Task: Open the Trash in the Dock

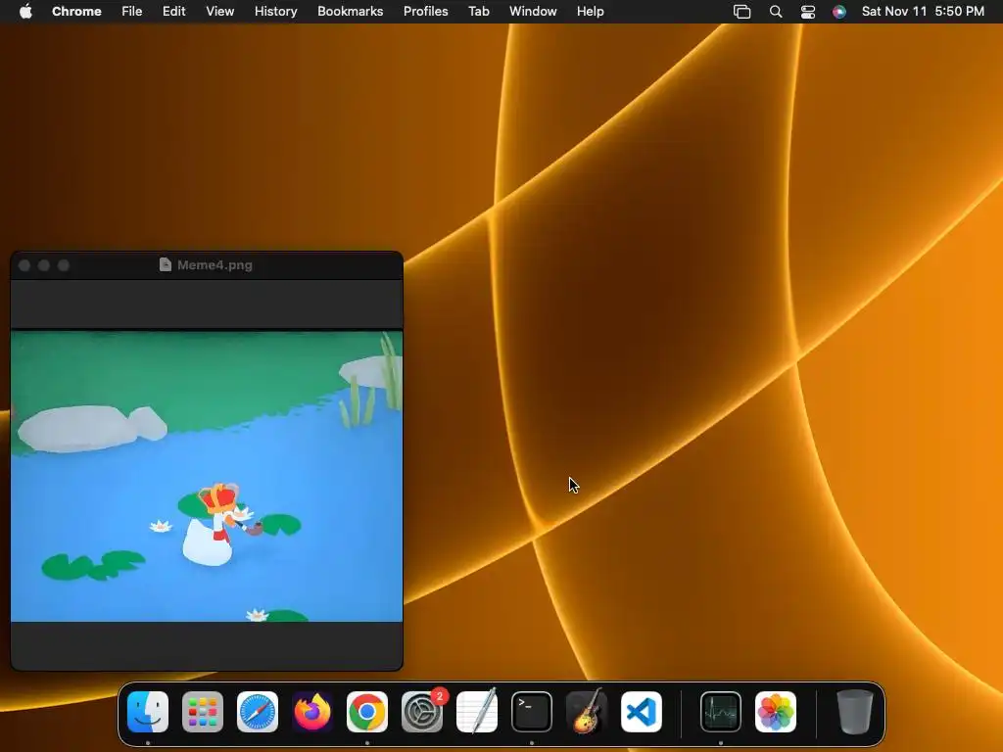Action: [854, 712]
